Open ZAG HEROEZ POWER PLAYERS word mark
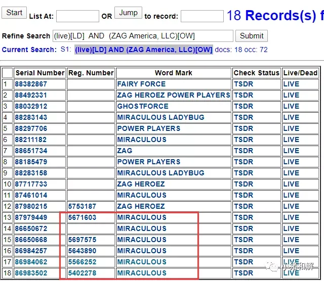Image resolution: width=324 pixels, height=281 pixels. [x=174, y=95]
